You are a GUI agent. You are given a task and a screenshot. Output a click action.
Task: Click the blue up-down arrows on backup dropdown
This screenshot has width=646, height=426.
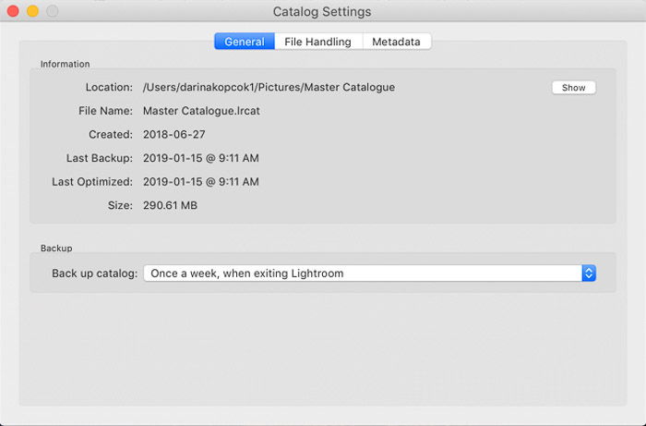coord(589,274)
